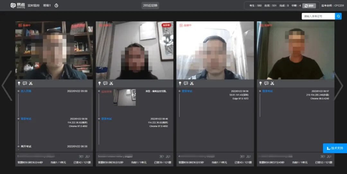Click the pin icon on the Chrome 86.0.4240 card
The width and height of the screenshot is (347, 174).
click(x=261, y=83)
